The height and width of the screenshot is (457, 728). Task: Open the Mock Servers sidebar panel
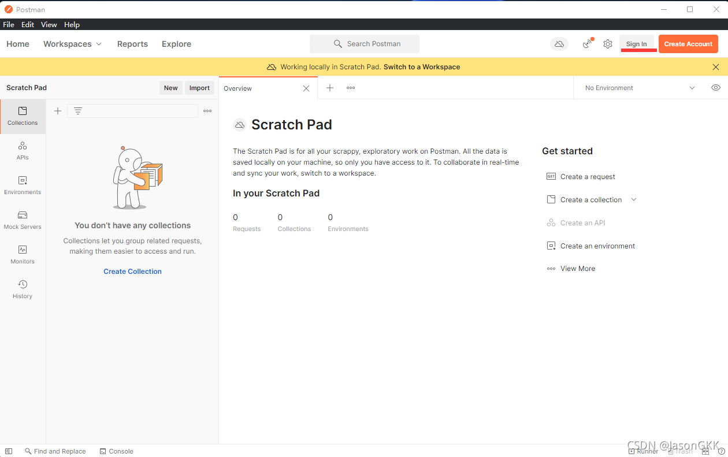pyautogui.click(x=23, y=220)
